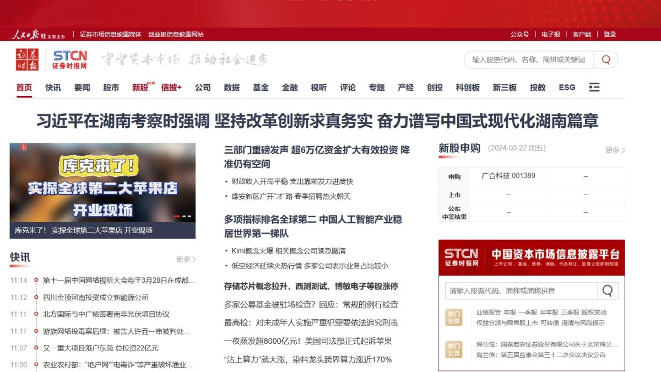Open the 信披+ menu item
Screen dimensions: 661x372
pyautogui.click(x=171, y=88)
